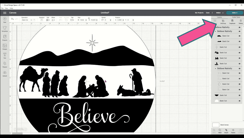Adjust the height value stepper
The height and width of the screenshot is (138, 244).
coord(97,20)
